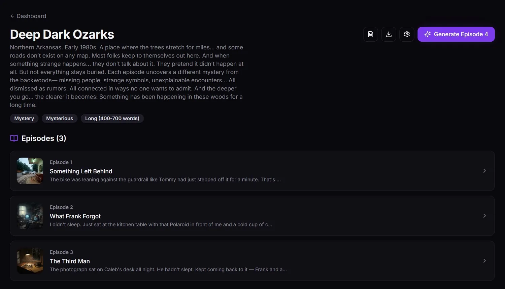The width and height of the screenshot is (505, 289).
Task: Open the What Frank Forgot episode title
Action: pos(75,216)
